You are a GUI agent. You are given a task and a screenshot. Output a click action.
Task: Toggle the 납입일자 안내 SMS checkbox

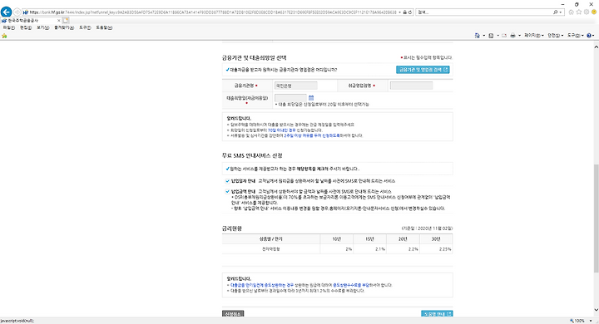point(227,181)
